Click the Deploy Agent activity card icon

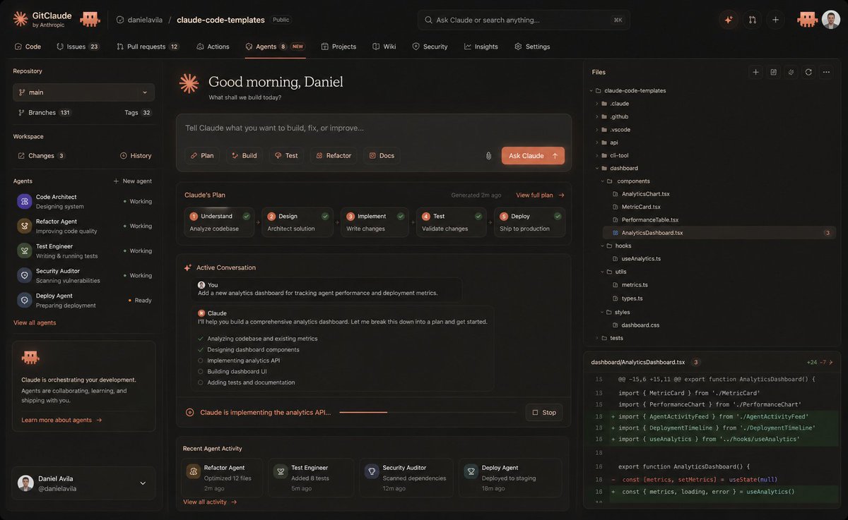tap(471, 471)
